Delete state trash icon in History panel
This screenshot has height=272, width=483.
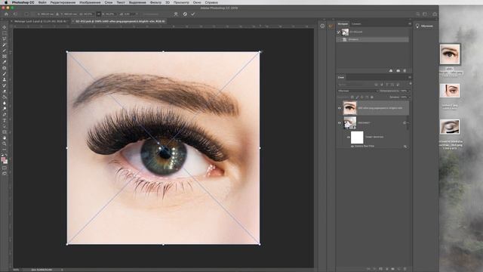click(x=405, y=70)
